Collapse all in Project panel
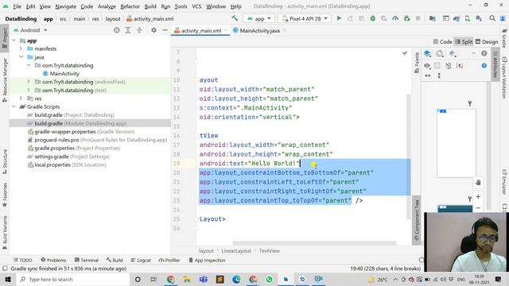509x286 pixels. point(139,30)
